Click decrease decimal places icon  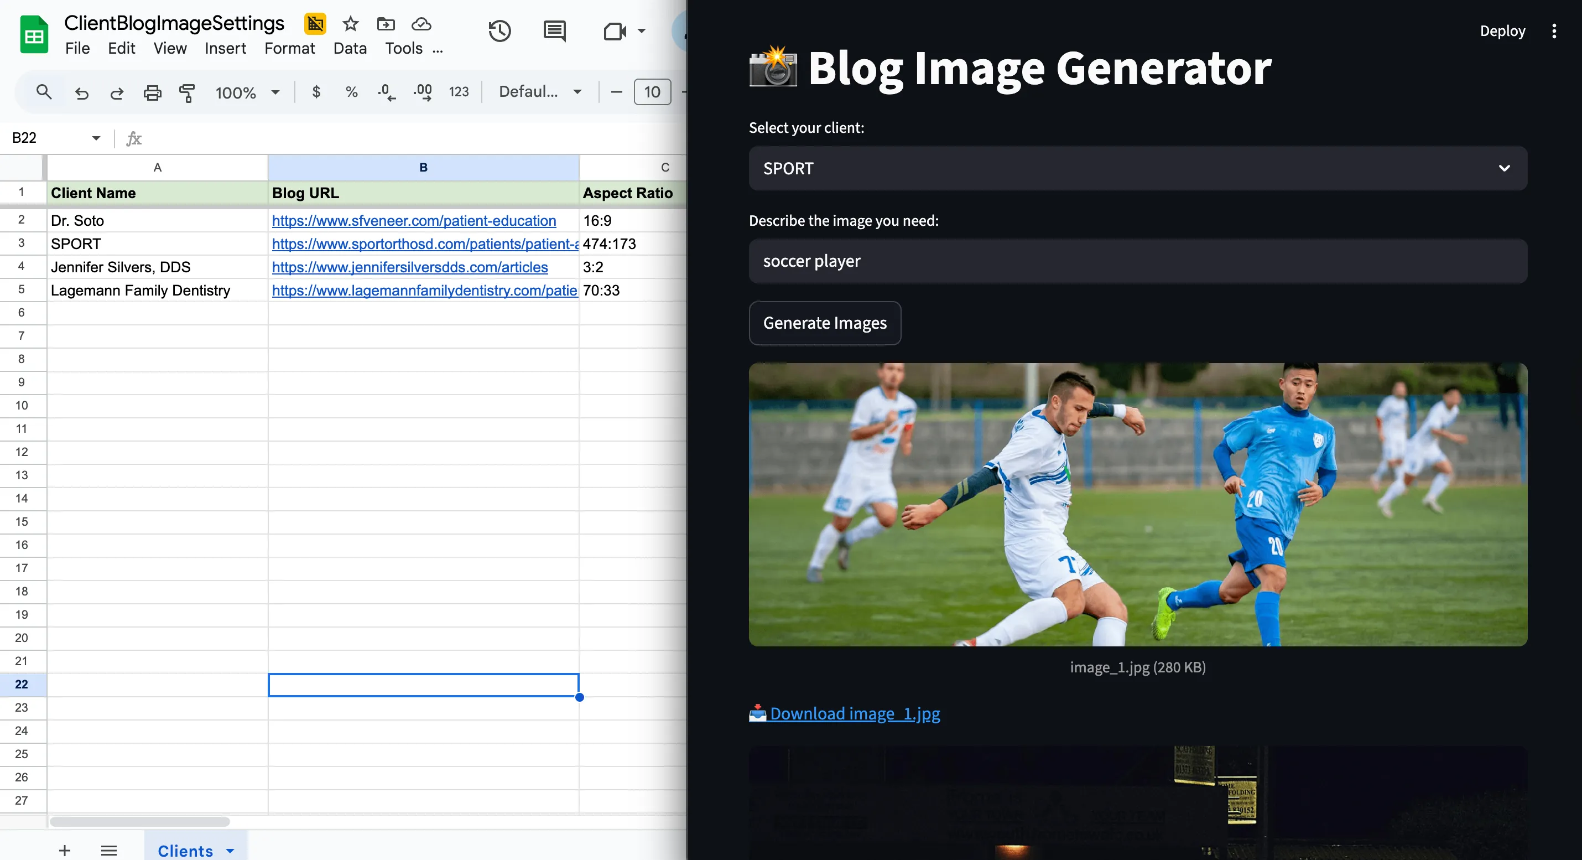386,92
